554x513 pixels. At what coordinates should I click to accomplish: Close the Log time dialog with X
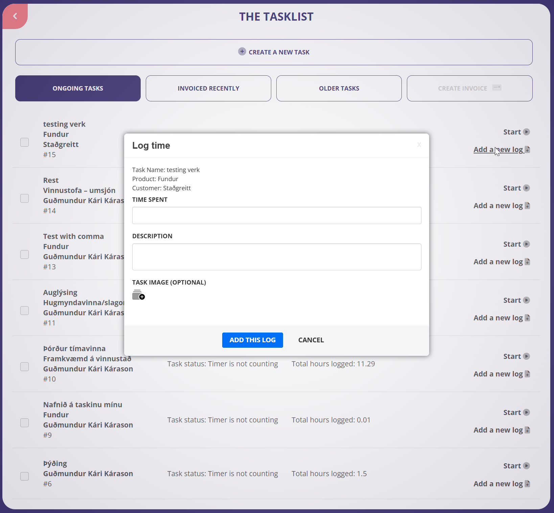pos(419,145)
